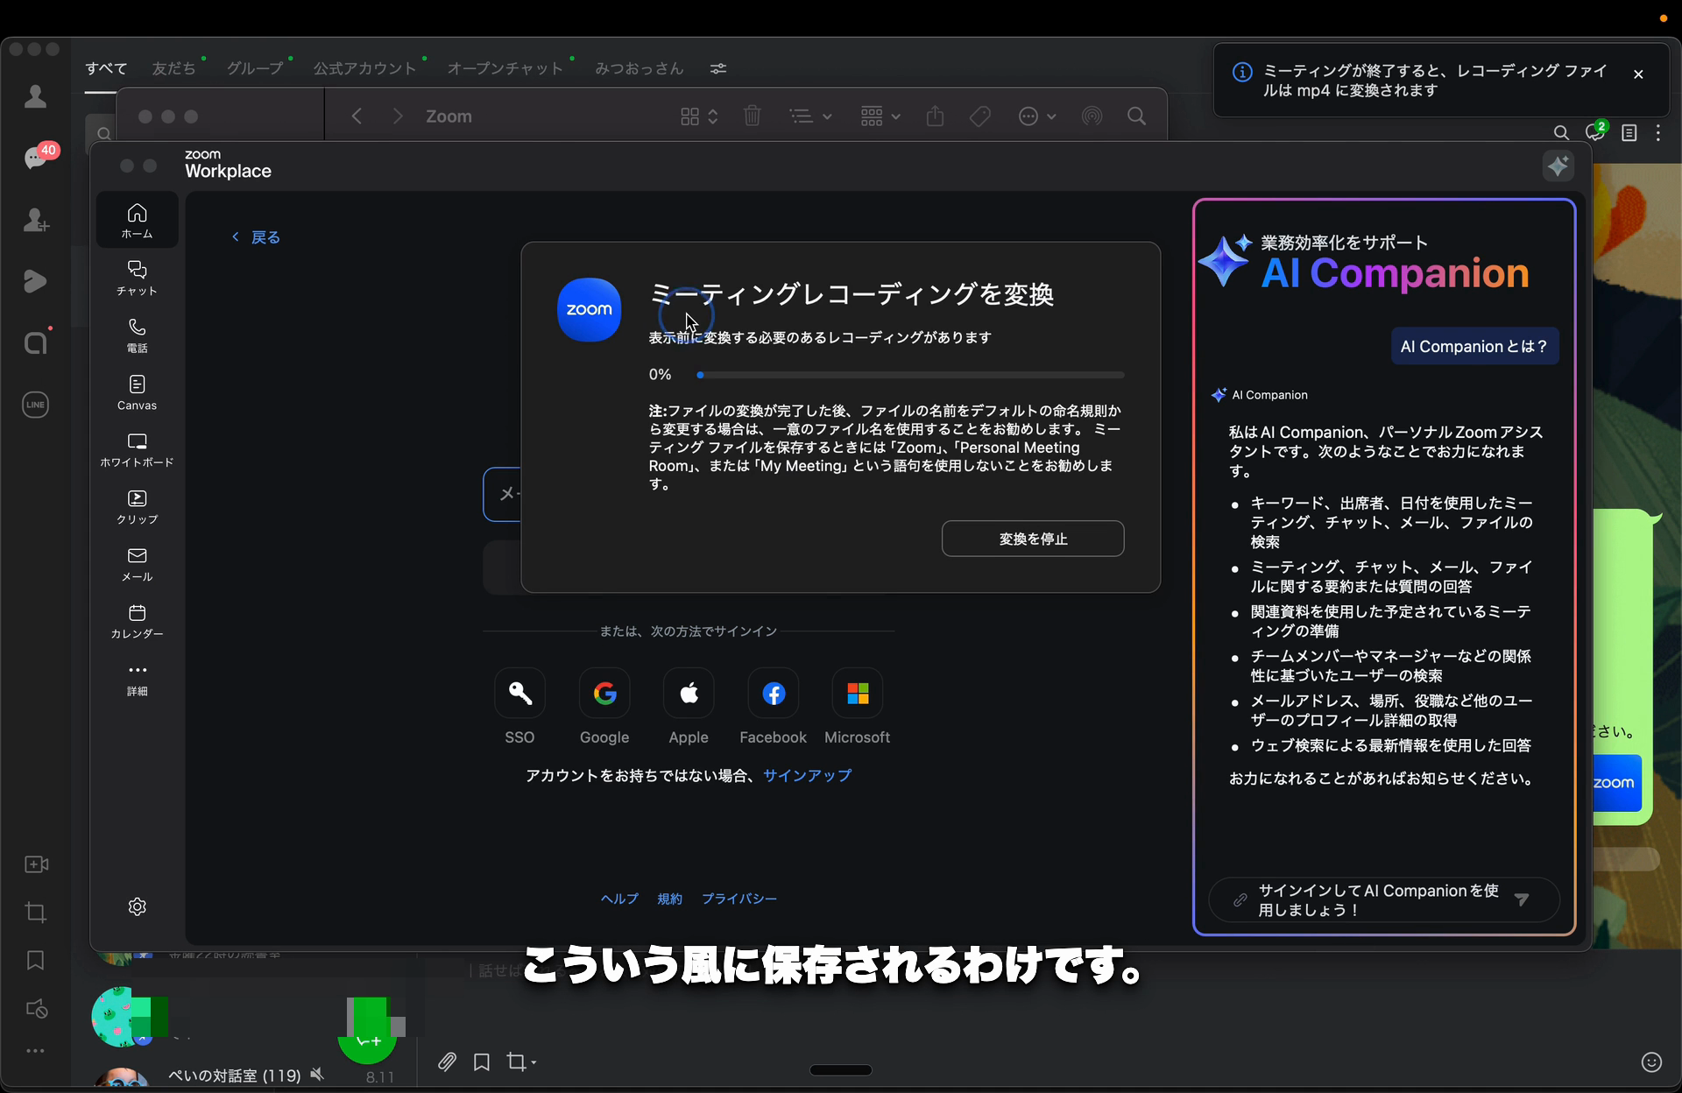Open the Zoom Home tab in the sidebar
The height and width of the screenshot is (1093, 1682).
tap(137, 221)
